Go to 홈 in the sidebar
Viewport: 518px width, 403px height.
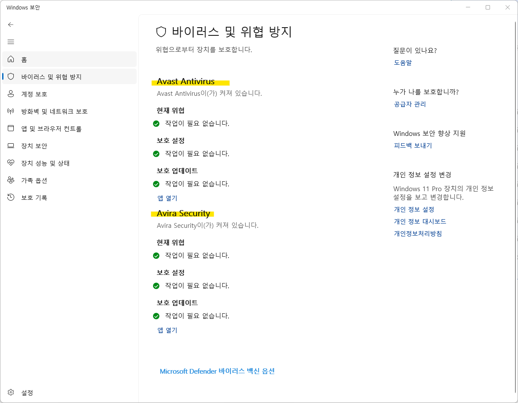coord(69,59)
